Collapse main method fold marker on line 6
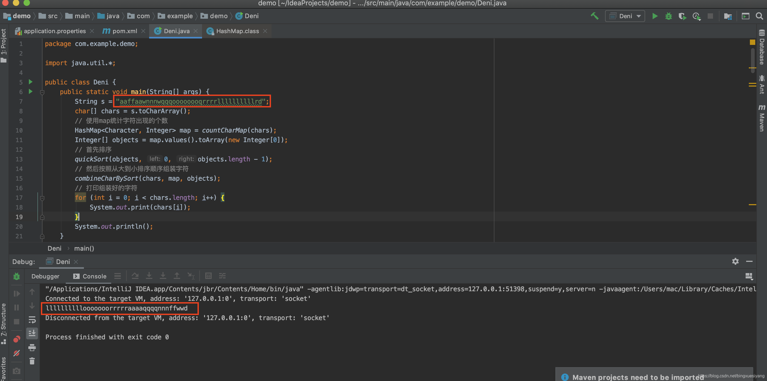The image size is (767, 381). pyautogui.click(x=42, y=92)
